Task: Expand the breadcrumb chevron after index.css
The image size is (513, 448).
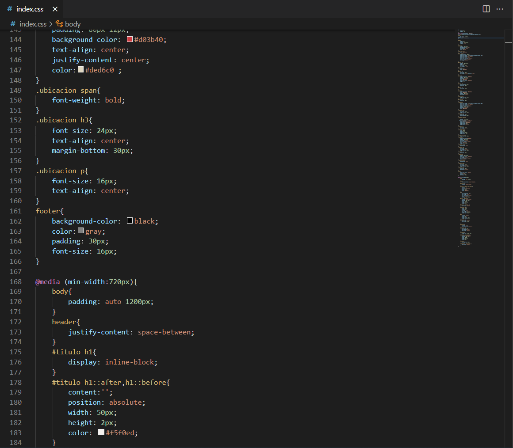Action: pyautogui.click(x=51, y=24)
